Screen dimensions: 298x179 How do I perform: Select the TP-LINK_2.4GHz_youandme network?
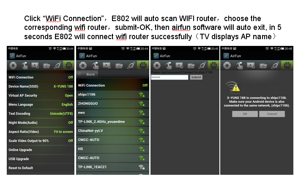[x=112, y=122]
